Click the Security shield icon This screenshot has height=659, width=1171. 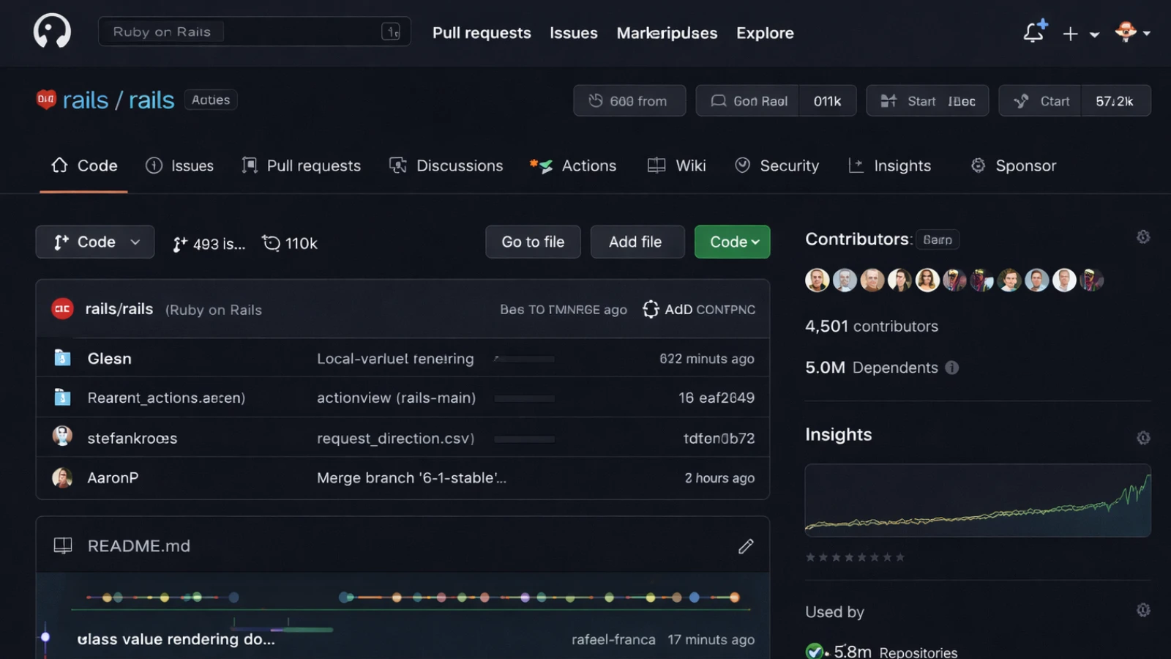point(744,165)
